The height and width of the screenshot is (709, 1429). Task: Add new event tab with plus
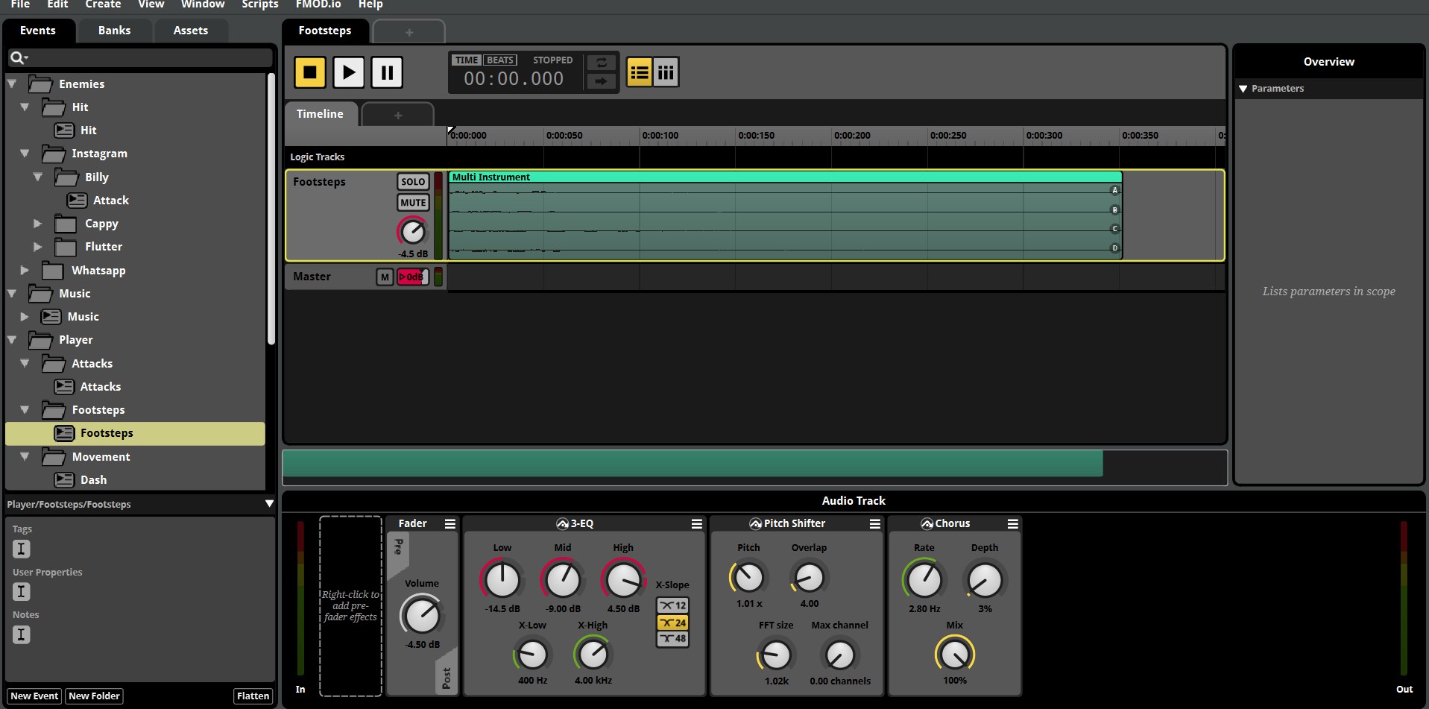click(x=408, y=32)
